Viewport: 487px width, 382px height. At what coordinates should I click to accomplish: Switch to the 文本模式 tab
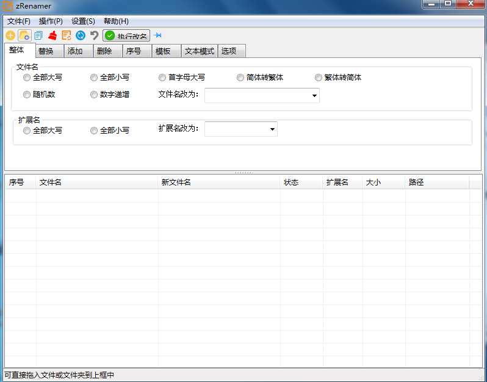(200, 51)
